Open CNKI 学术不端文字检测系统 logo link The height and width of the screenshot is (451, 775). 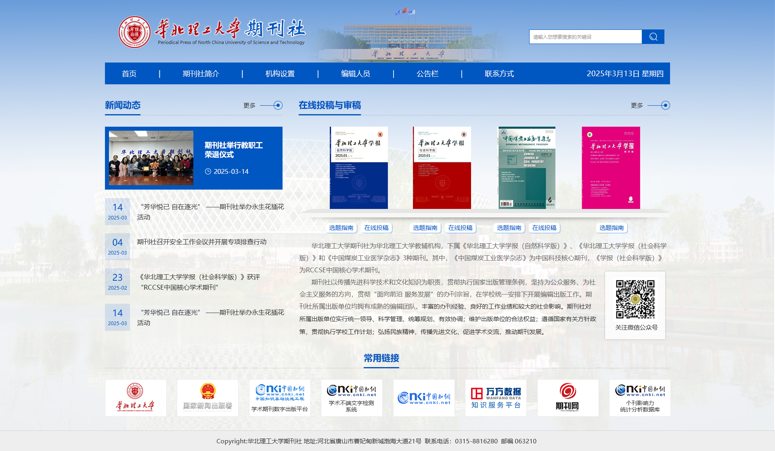[352, 398]
